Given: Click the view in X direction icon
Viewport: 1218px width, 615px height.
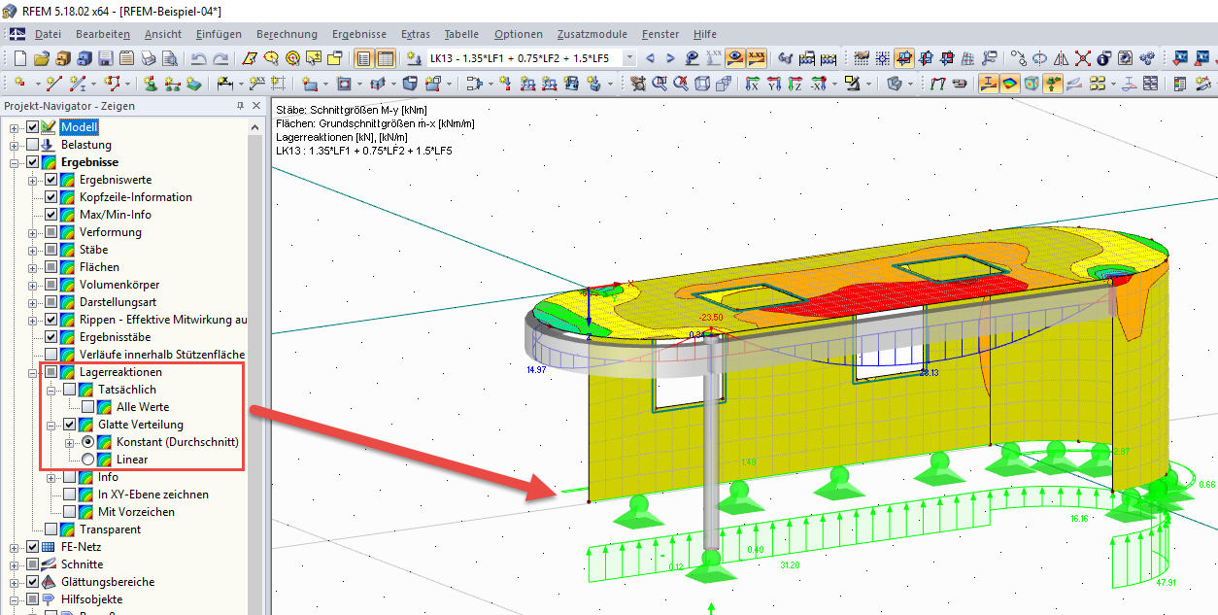Looking at the screenshot, I should (x=752, y=84).
